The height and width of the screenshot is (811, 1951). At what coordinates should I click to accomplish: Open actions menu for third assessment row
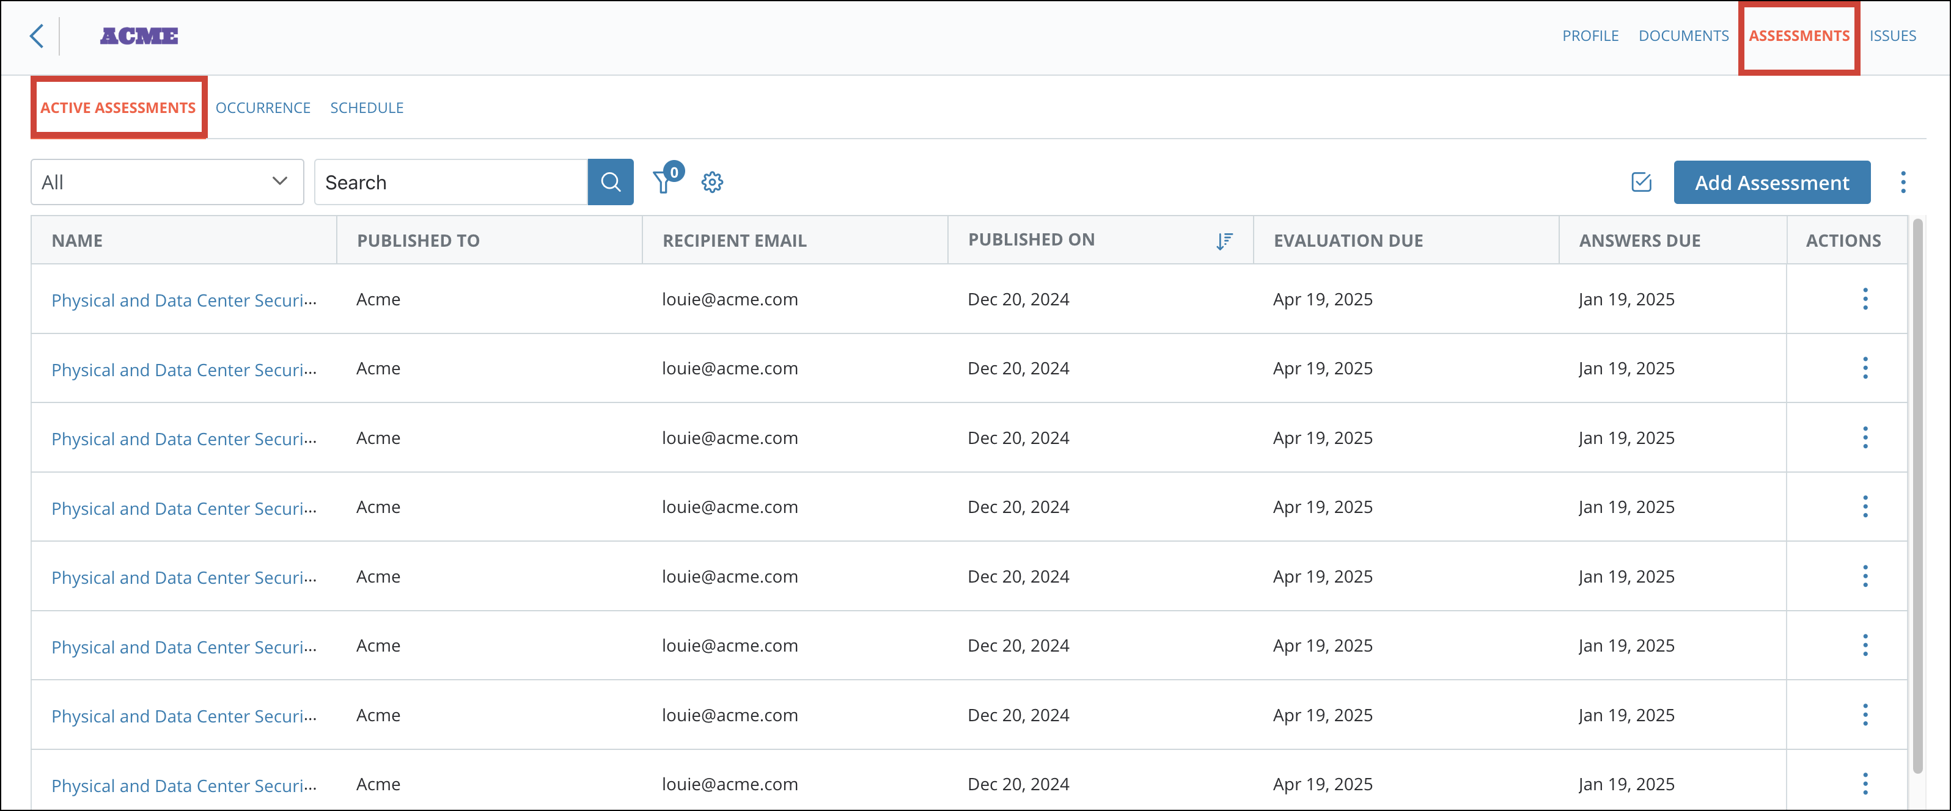1865,437
